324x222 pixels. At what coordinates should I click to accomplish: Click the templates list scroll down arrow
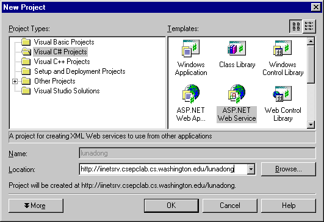[311, 124]
